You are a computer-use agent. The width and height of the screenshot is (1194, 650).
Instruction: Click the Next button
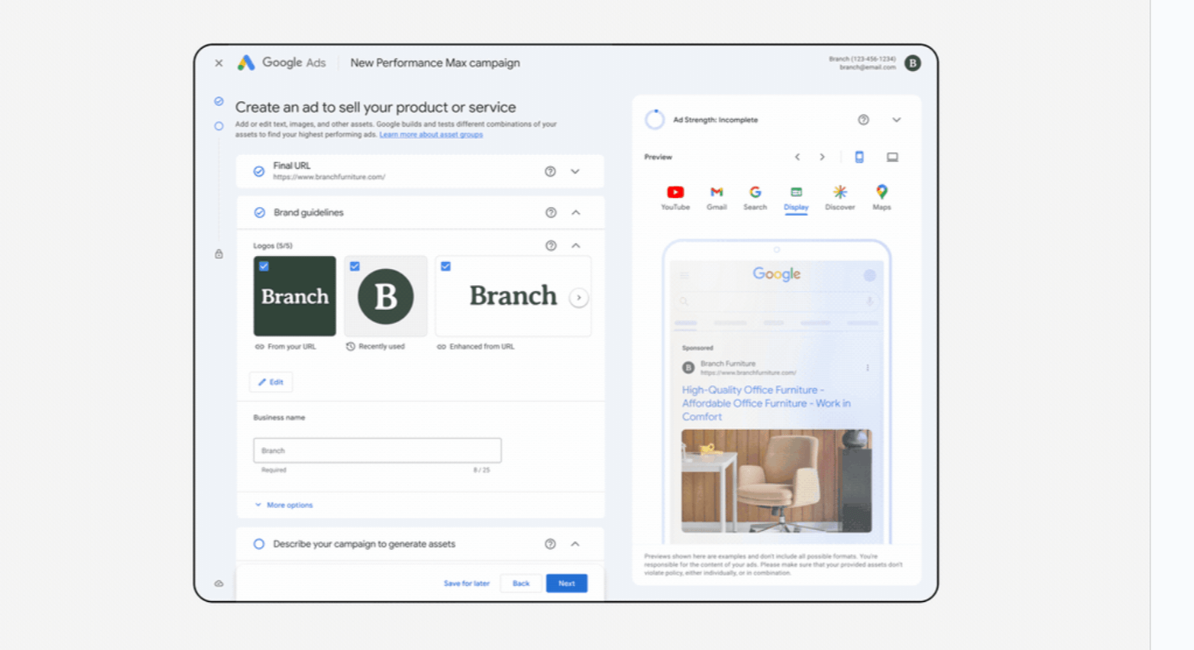567,583
